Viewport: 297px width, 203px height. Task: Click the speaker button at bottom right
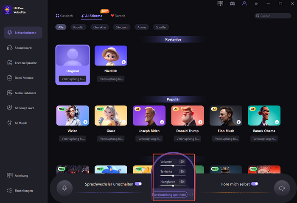pos(282,187)
